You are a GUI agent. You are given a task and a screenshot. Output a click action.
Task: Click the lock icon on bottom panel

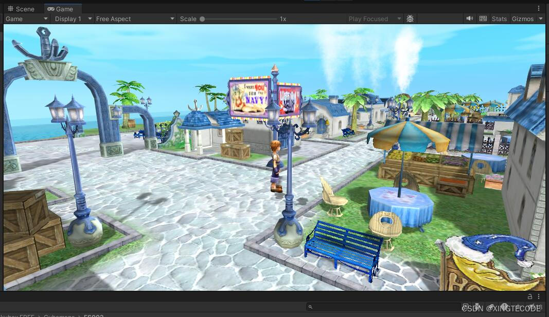530,296
